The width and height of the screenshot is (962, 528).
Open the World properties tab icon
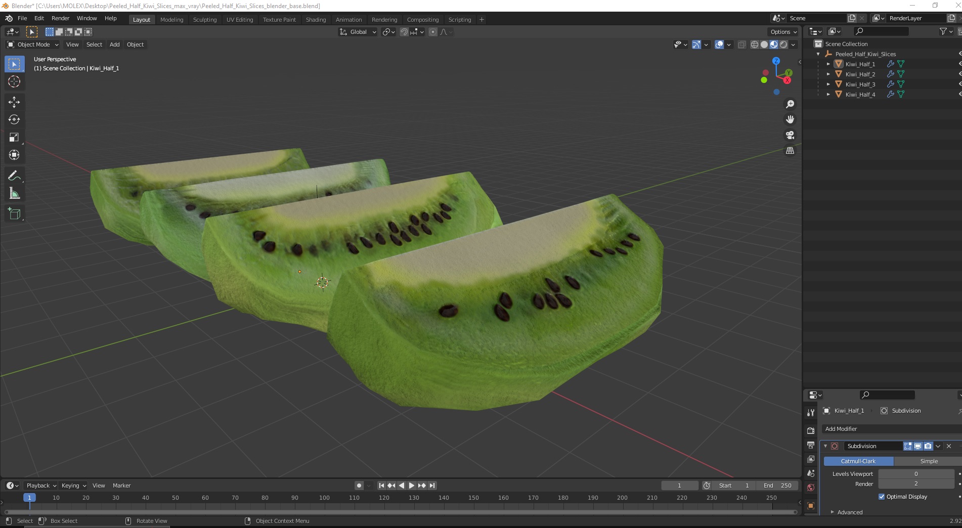[x=811, y=488]
